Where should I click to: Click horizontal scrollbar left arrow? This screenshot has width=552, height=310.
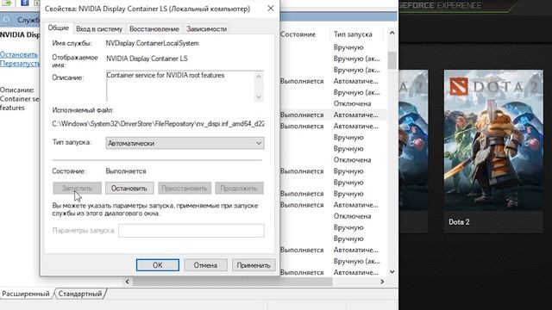128,282
